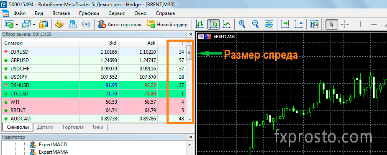Toggle chart auto-scroll icon
The height and width of the screenshot is (155, 387).
(284, 24)
